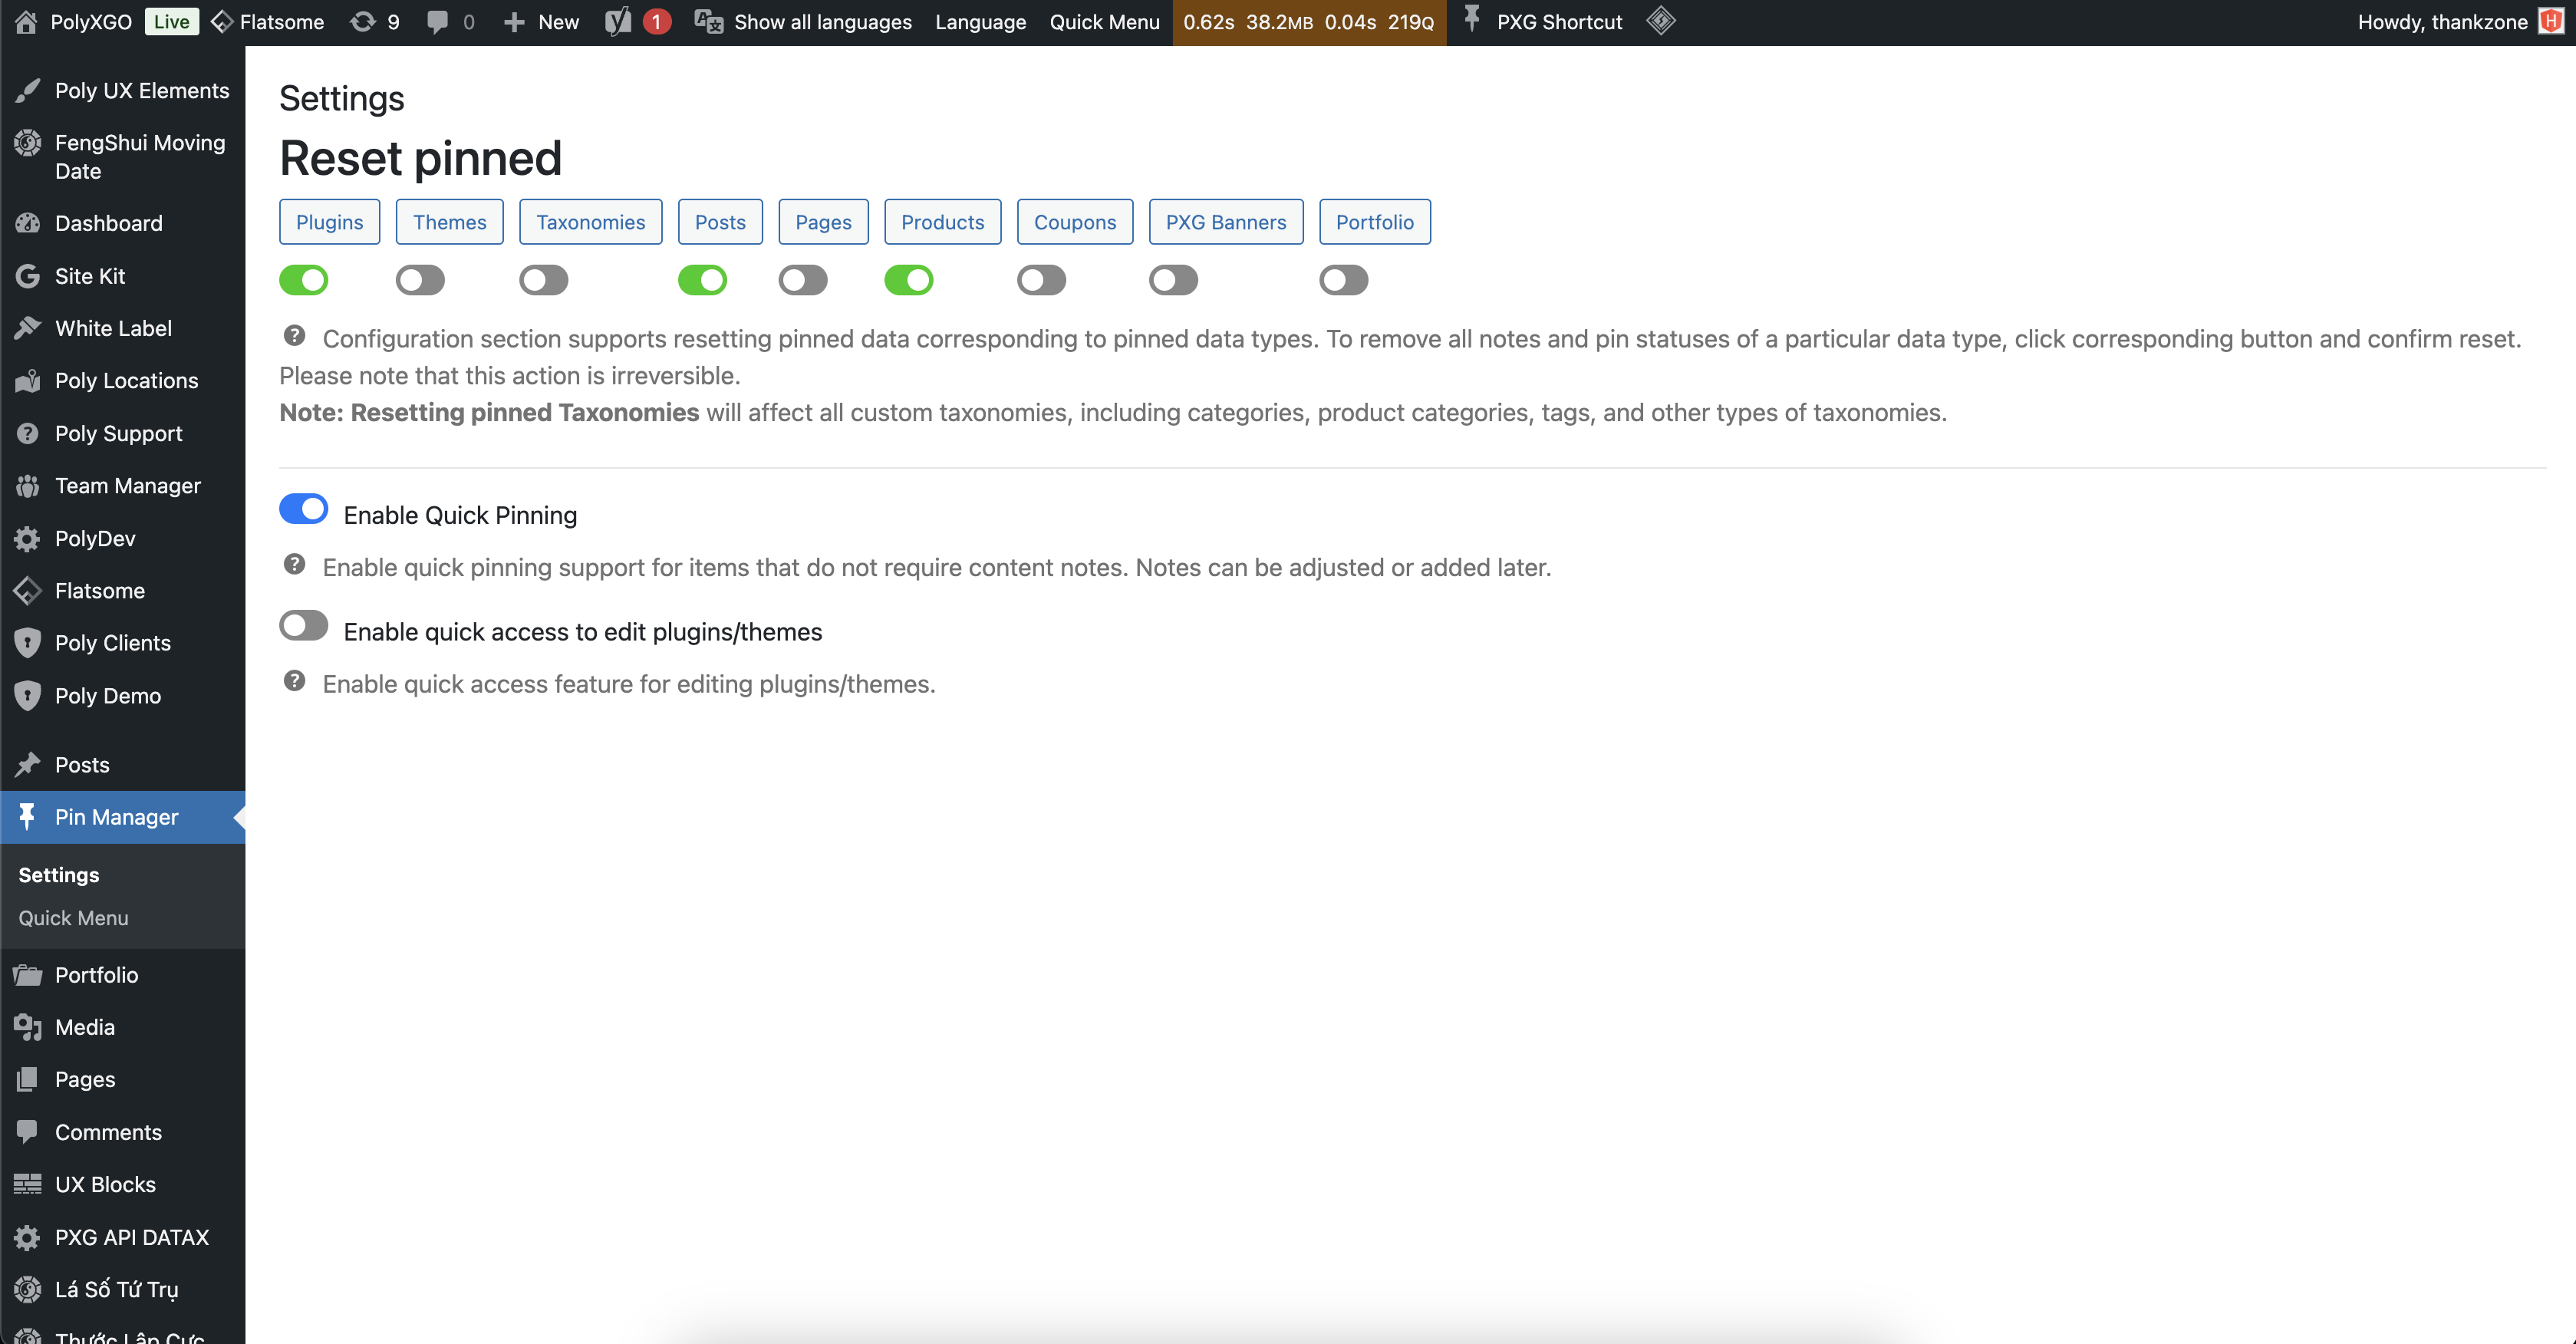Click the Yoast SEO icon in admin bar
2576x1344 pixels.
[619, 22]
